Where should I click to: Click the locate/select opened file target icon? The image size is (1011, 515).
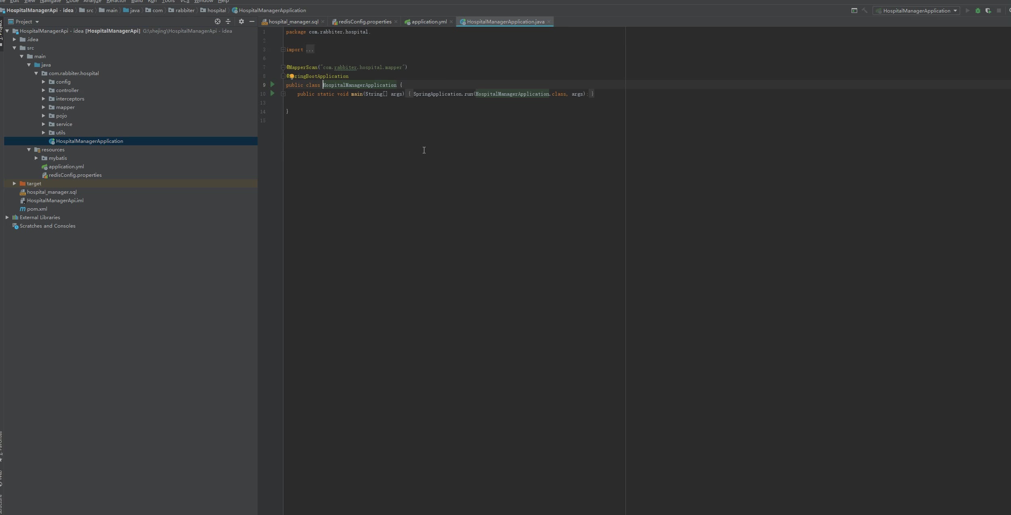click(x=218, y=22)
